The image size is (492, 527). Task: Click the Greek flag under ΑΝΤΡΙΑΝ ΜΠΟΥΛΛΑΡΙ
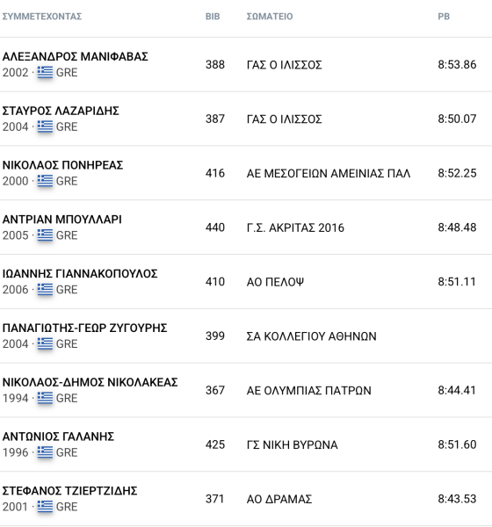coord(45,235)
